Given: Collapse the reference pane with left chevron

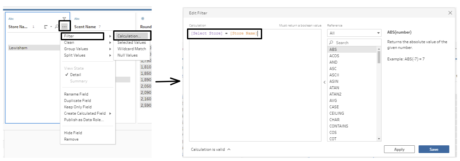Looking at the screenshot, I should (x=324, y=82).
